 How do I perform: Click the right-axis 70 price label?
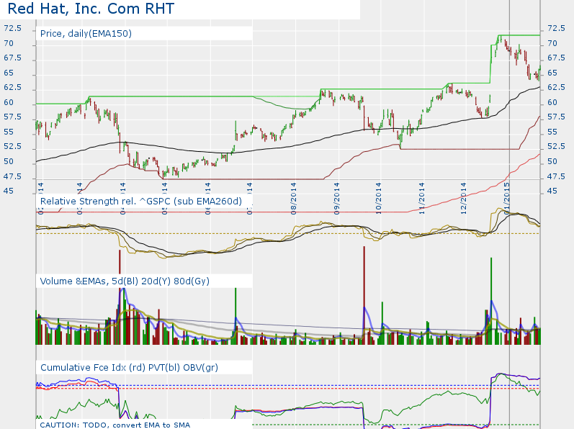(x=552, y=43)
